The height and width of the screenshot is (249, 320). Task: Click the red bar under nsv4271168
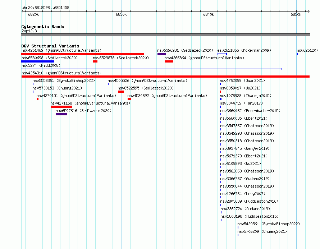coord(61,107)
